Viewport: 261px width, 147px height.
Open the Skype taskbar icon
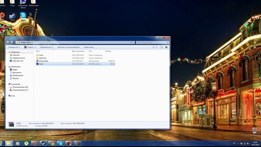[61, 143]
